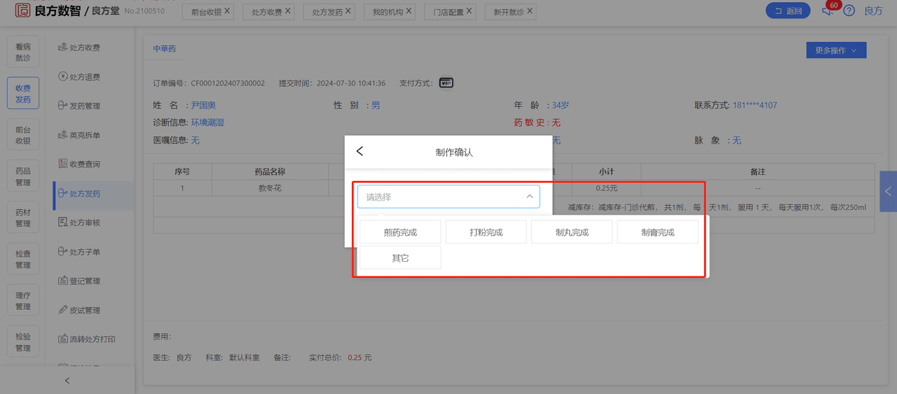Close the 前台收银 tab
897x394 pixels.
pos(227,11)
